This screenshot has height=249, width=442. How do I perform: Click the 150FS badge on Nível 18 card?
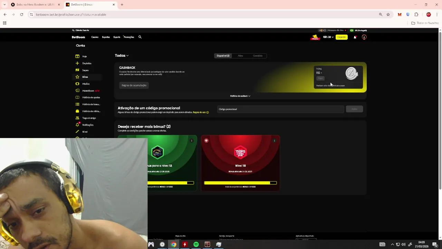pyautogui.click(x=240, y=152)
